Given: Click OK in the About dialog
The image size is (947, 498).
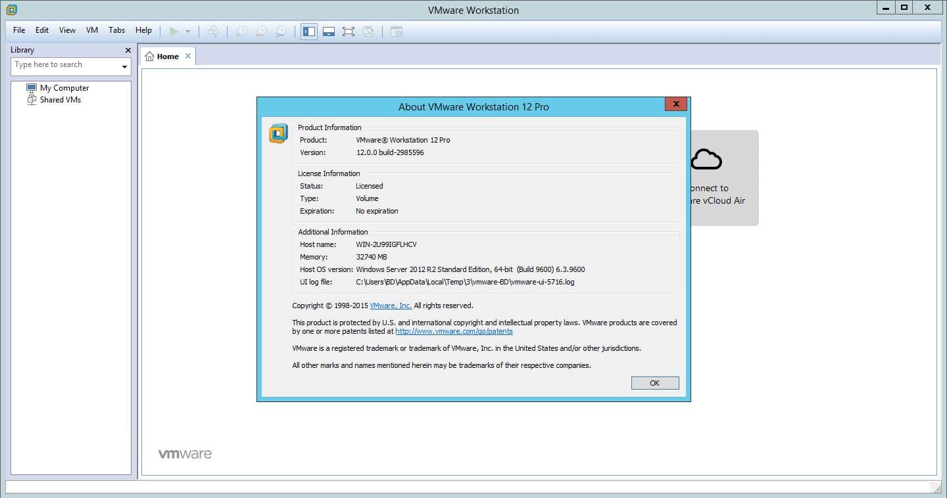Looking at the screenshot, I should pos(655,383).
